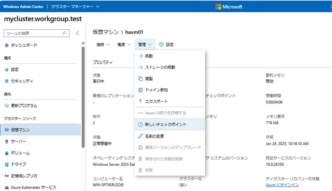Viewport: 332px width, 191px height.
Task: Click the havm01 breadcrumb text
Action: pyautogui.click(x=134, y=32)
